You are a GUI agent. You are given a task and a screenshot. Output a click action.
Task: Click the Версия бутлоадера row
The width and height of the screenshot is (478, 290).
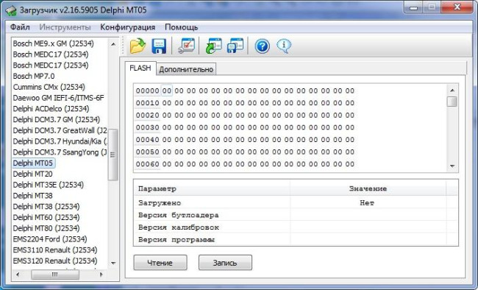[296, 215]
